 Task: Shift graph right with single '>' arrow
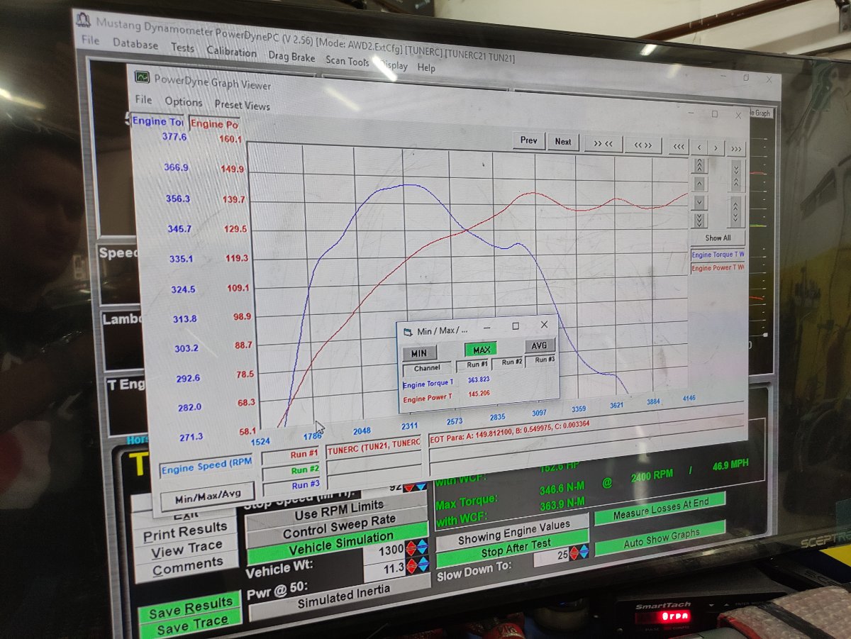[716, 148]
